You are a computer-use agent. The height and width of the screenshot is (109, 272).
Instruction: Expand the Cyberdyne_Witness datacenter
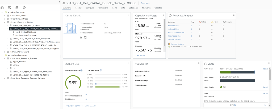point(5,19)
